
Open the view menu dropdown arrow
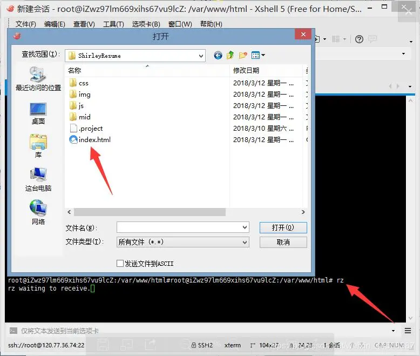[263, 55]
